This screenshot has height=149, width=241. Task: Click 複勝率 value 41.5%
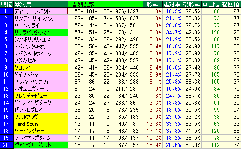[193, 131]
